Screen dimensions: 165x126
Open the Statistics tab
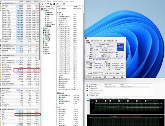pos(126,98)
